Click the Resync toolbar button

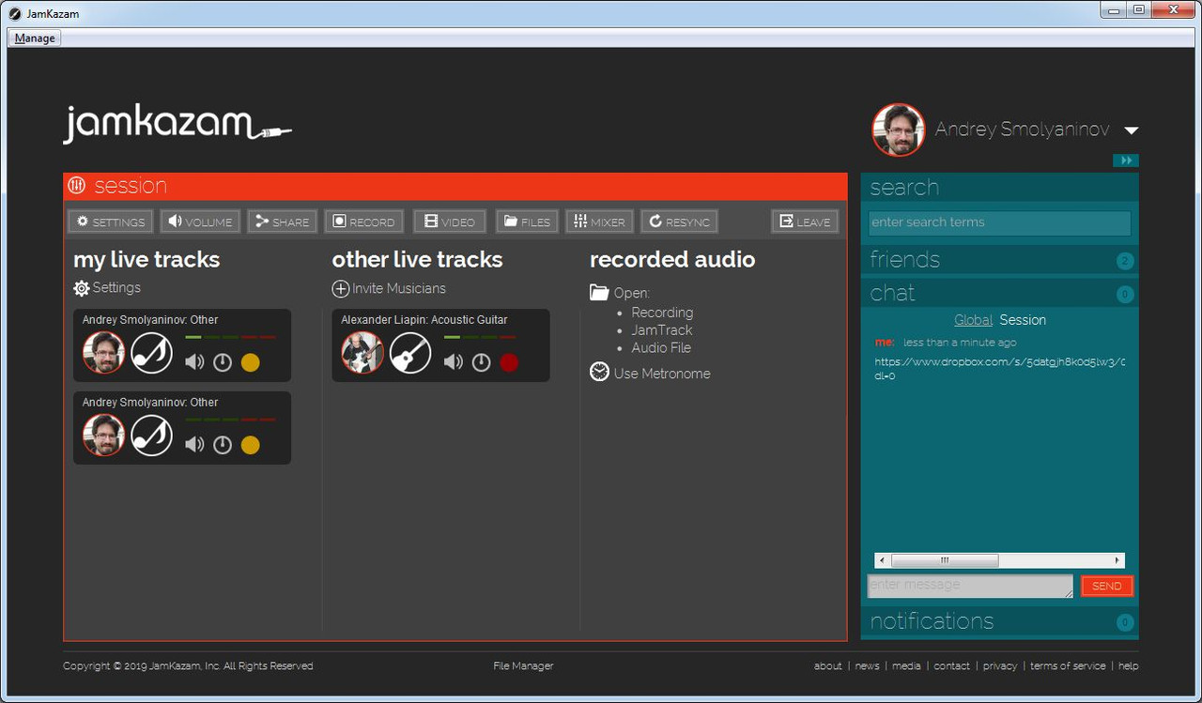coord(680,222)
